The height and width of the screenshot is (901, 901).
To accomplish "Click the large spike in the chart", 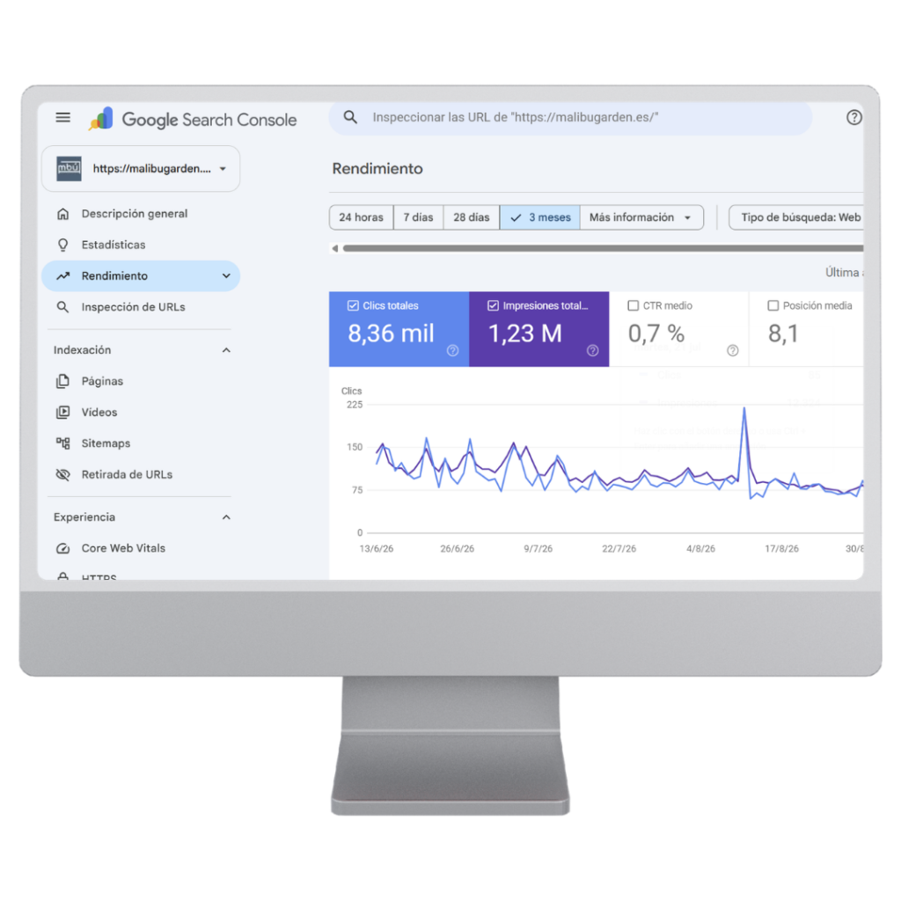I will pos(744,409).
